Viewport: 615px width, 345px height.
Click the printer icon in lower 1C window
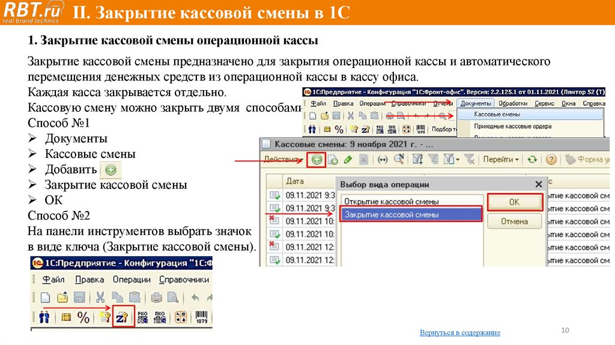coord(157,298)
